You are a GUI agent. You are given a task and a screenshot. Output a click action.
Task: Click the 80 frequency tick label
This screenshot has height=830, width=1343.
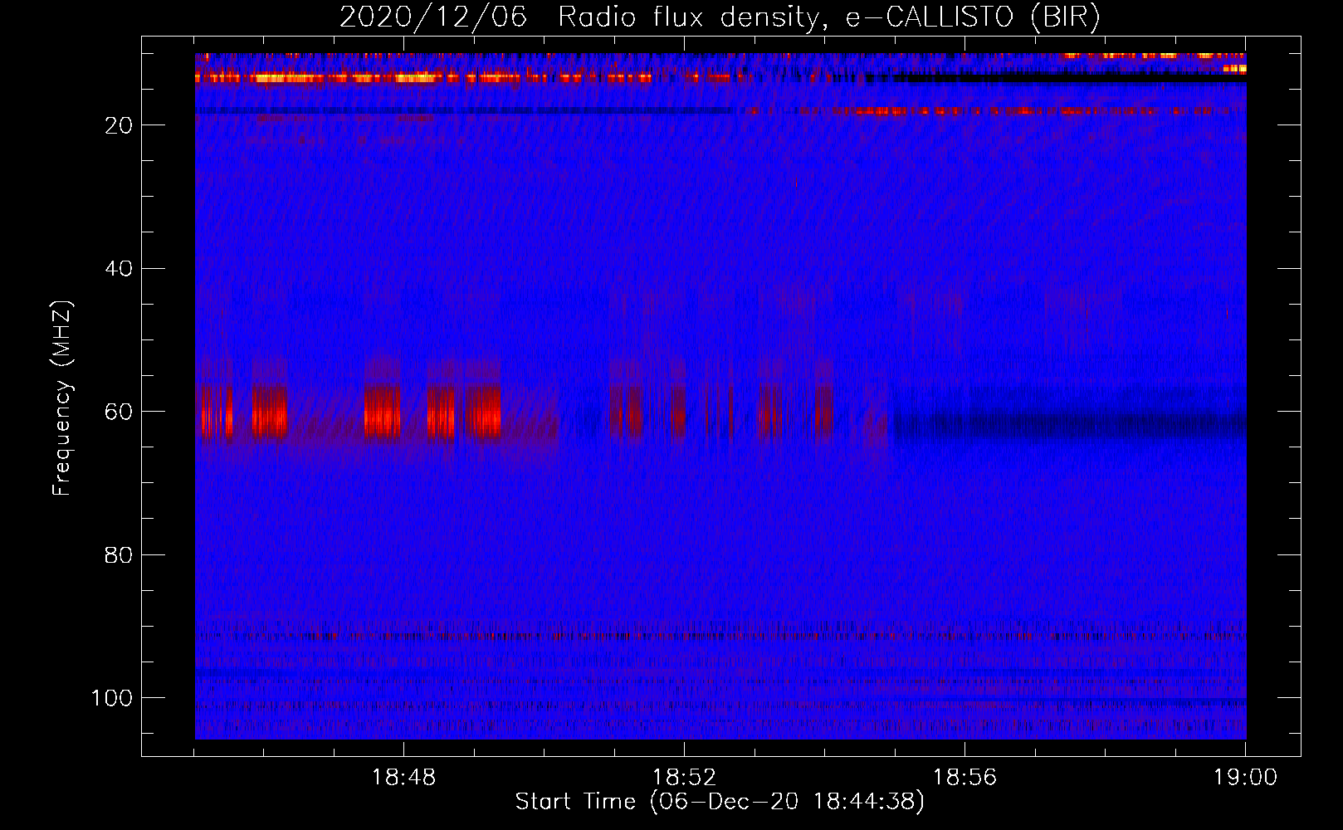119,555
